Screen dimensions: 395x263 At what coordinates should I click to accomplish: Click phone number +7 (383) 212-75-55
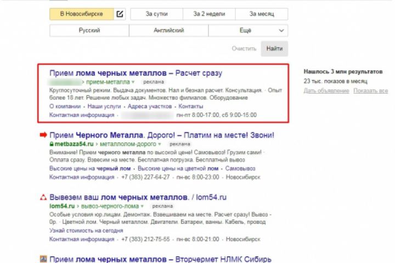pyautogui.click(x=145, y=239)
